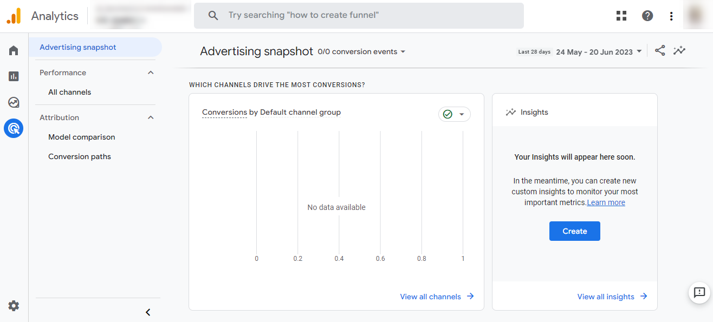The width and height of the screenshot is (713, 322).
Task: Follow the Learn more link
Action: (x=606, y=202)
